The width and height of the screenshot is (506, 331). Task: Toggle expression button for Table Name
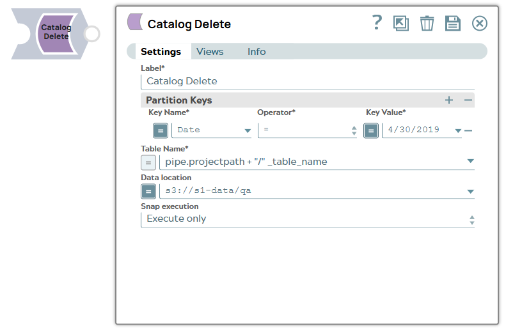(x=148, y=162)
